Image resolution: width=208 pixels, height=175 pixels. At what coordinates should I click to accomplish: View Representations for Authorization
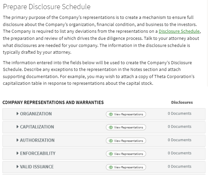click(x=126, y=141)
